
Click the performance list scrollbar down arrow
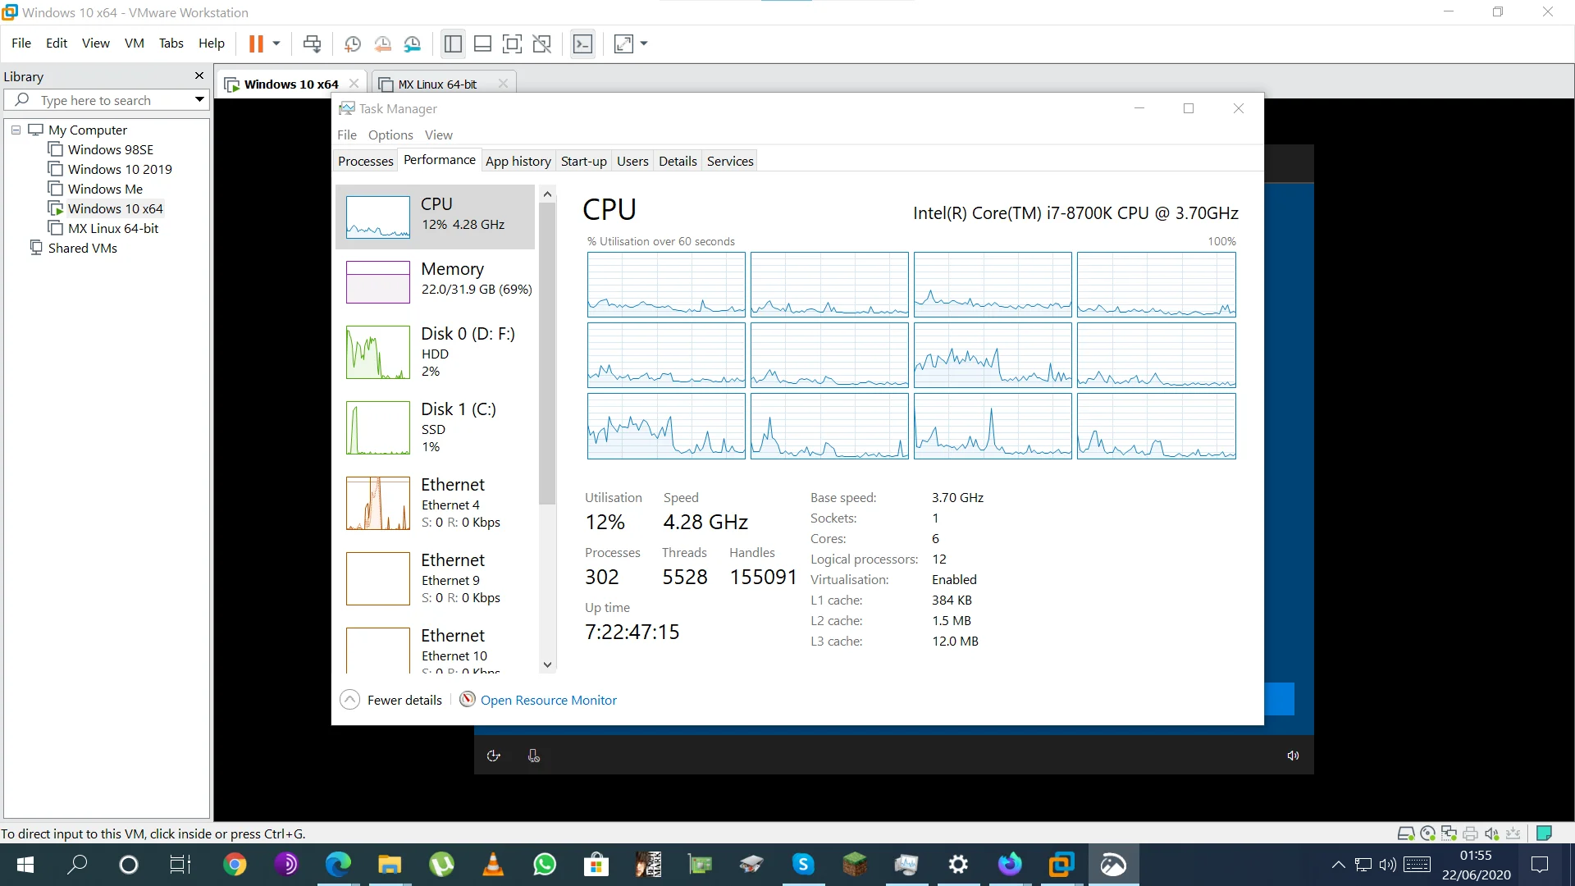pos(548,664)
